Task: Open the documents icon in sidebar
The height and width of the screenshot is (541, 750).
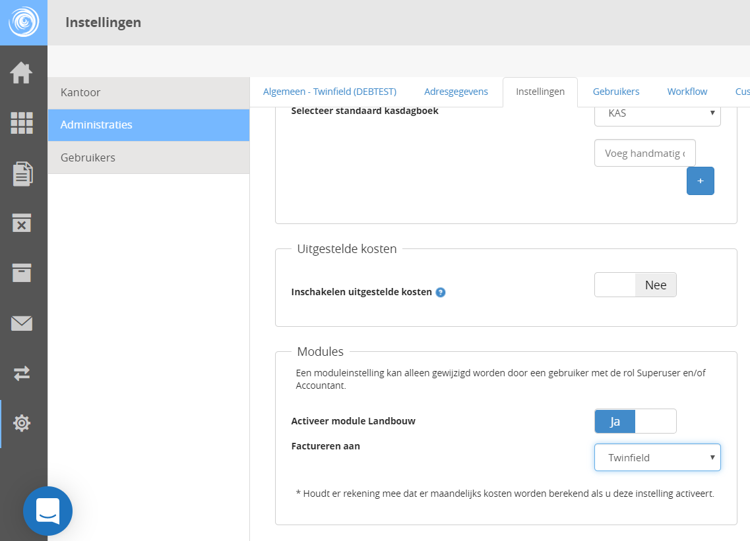Action: 22,174
